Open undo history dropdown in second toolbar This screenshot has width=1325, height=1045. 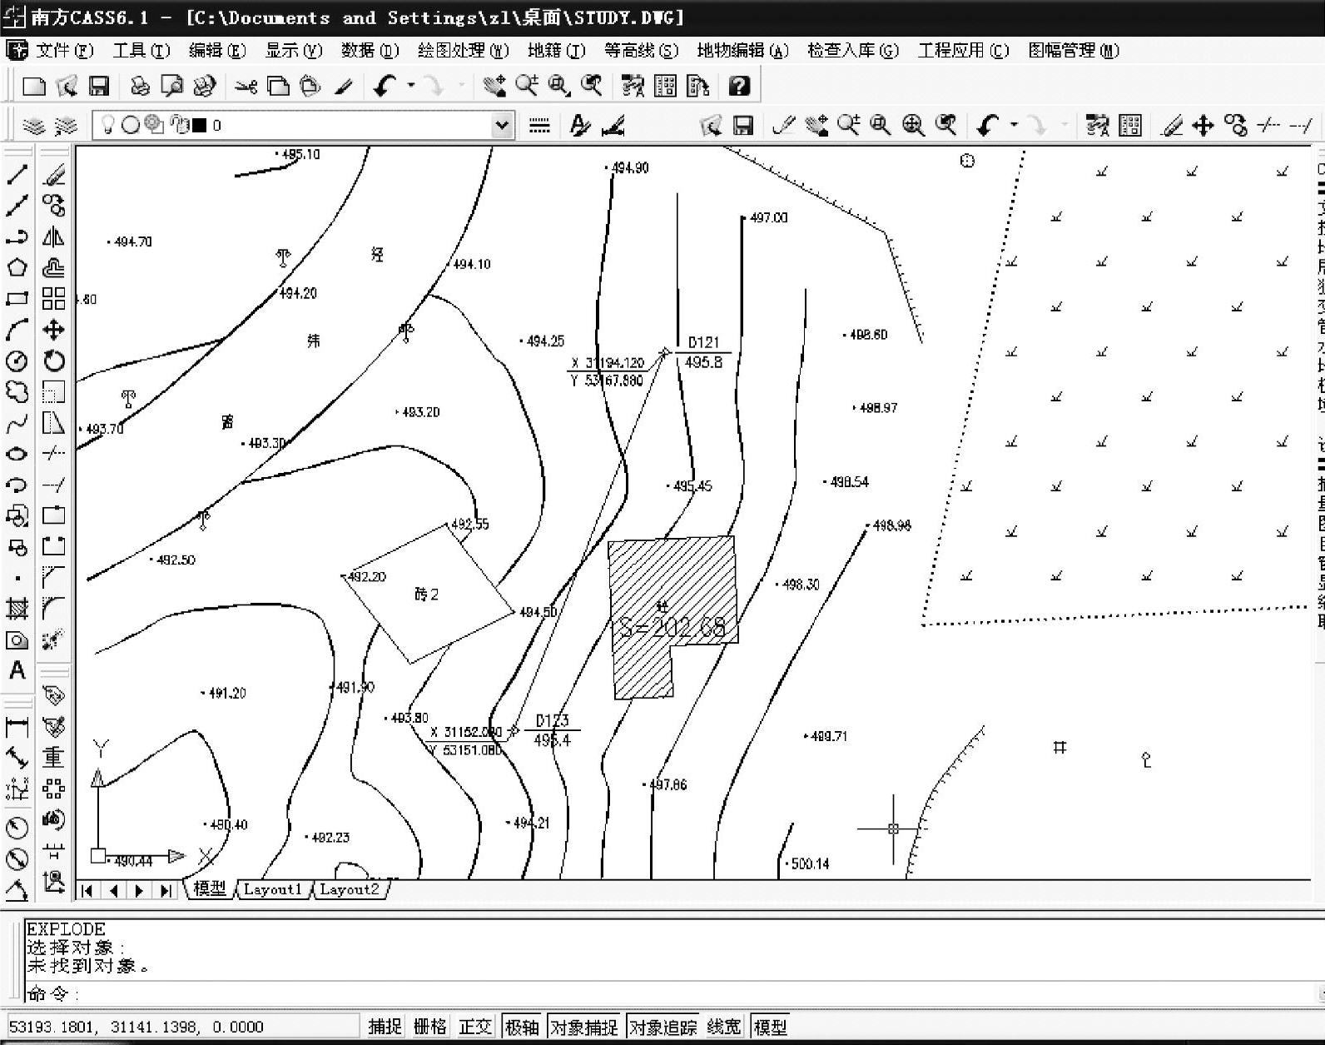[x=1014, y=126]
